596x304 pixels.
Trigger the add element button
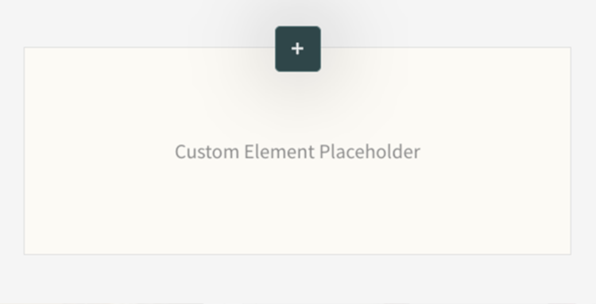[298, 49]
